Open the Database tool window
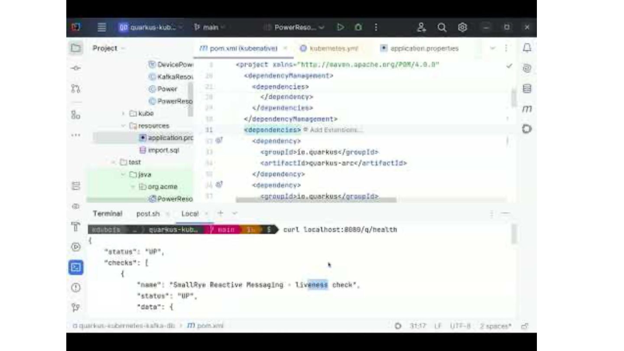This screenshot has height=351, width=624. pos(527,89)
